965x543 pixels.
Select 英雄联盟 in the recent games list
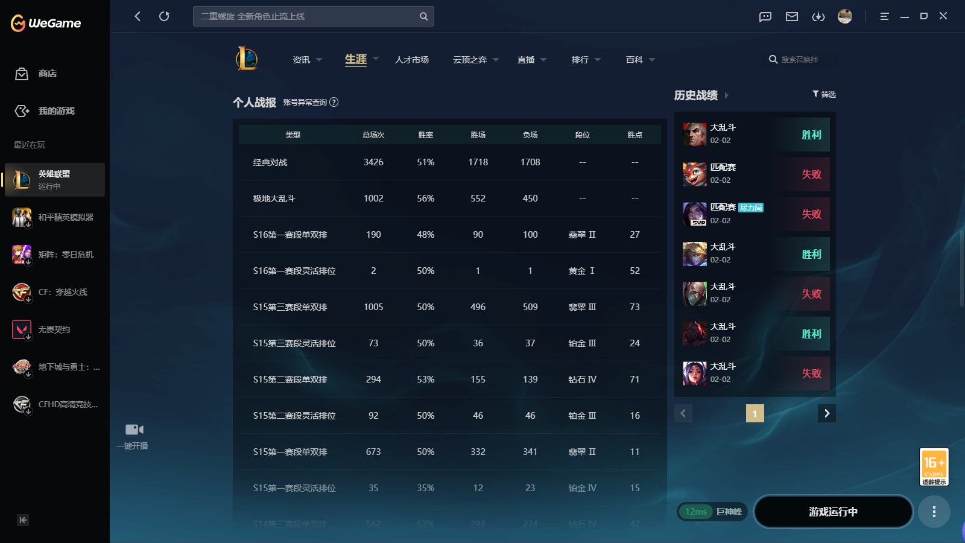pyautogui.click(x=55, y=180)
